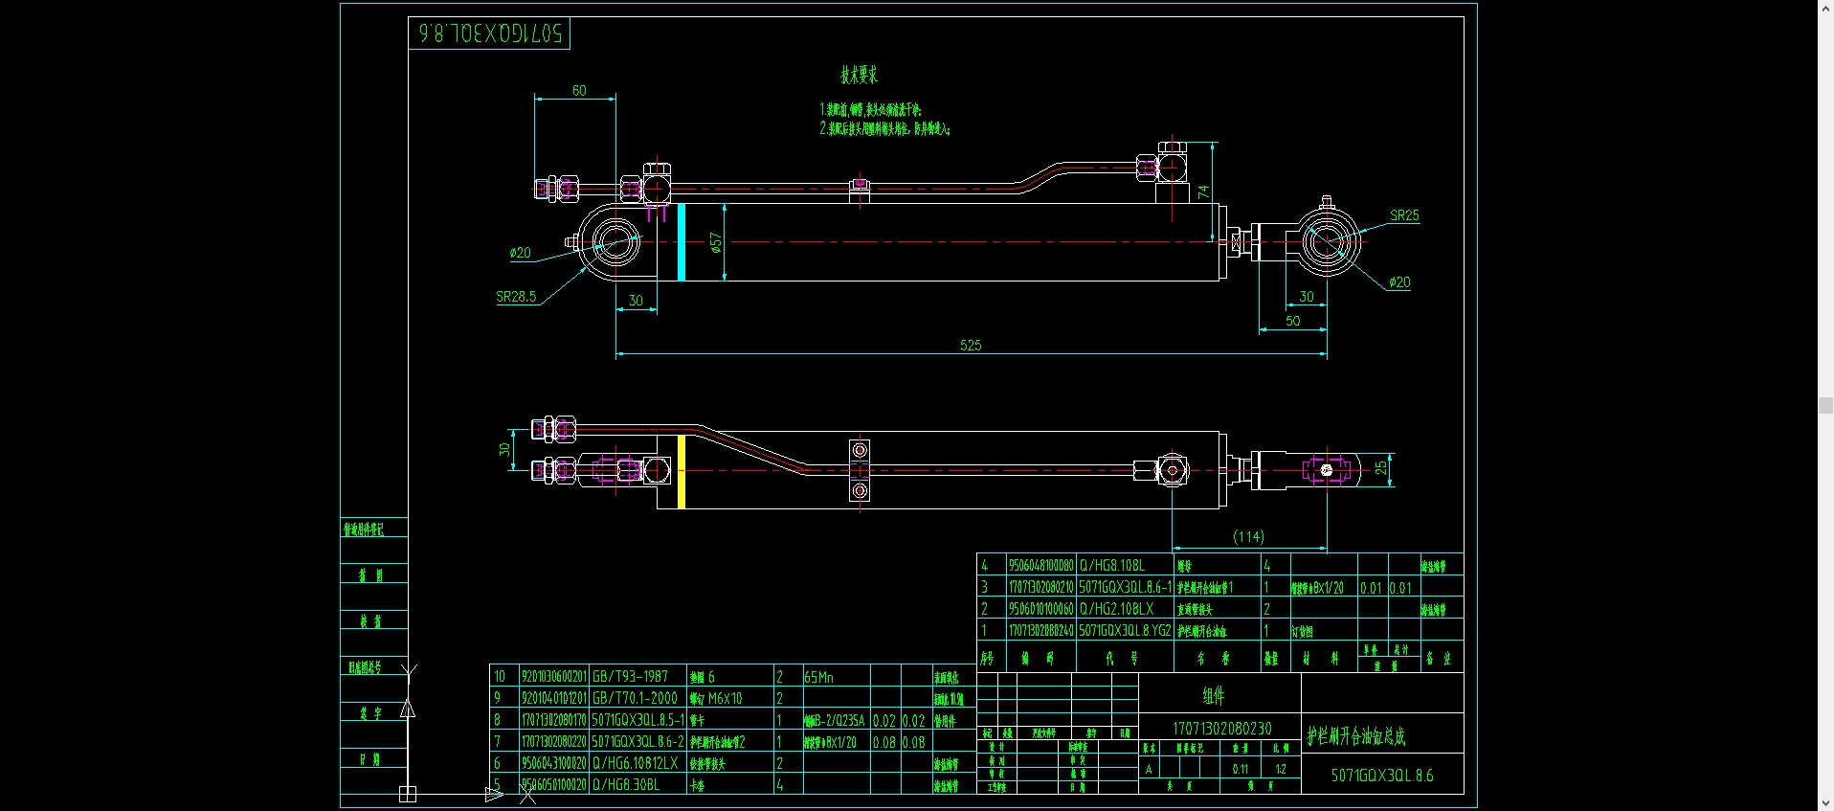
Task: Select the SR28.5 radius label
Action: click(516, 297)
